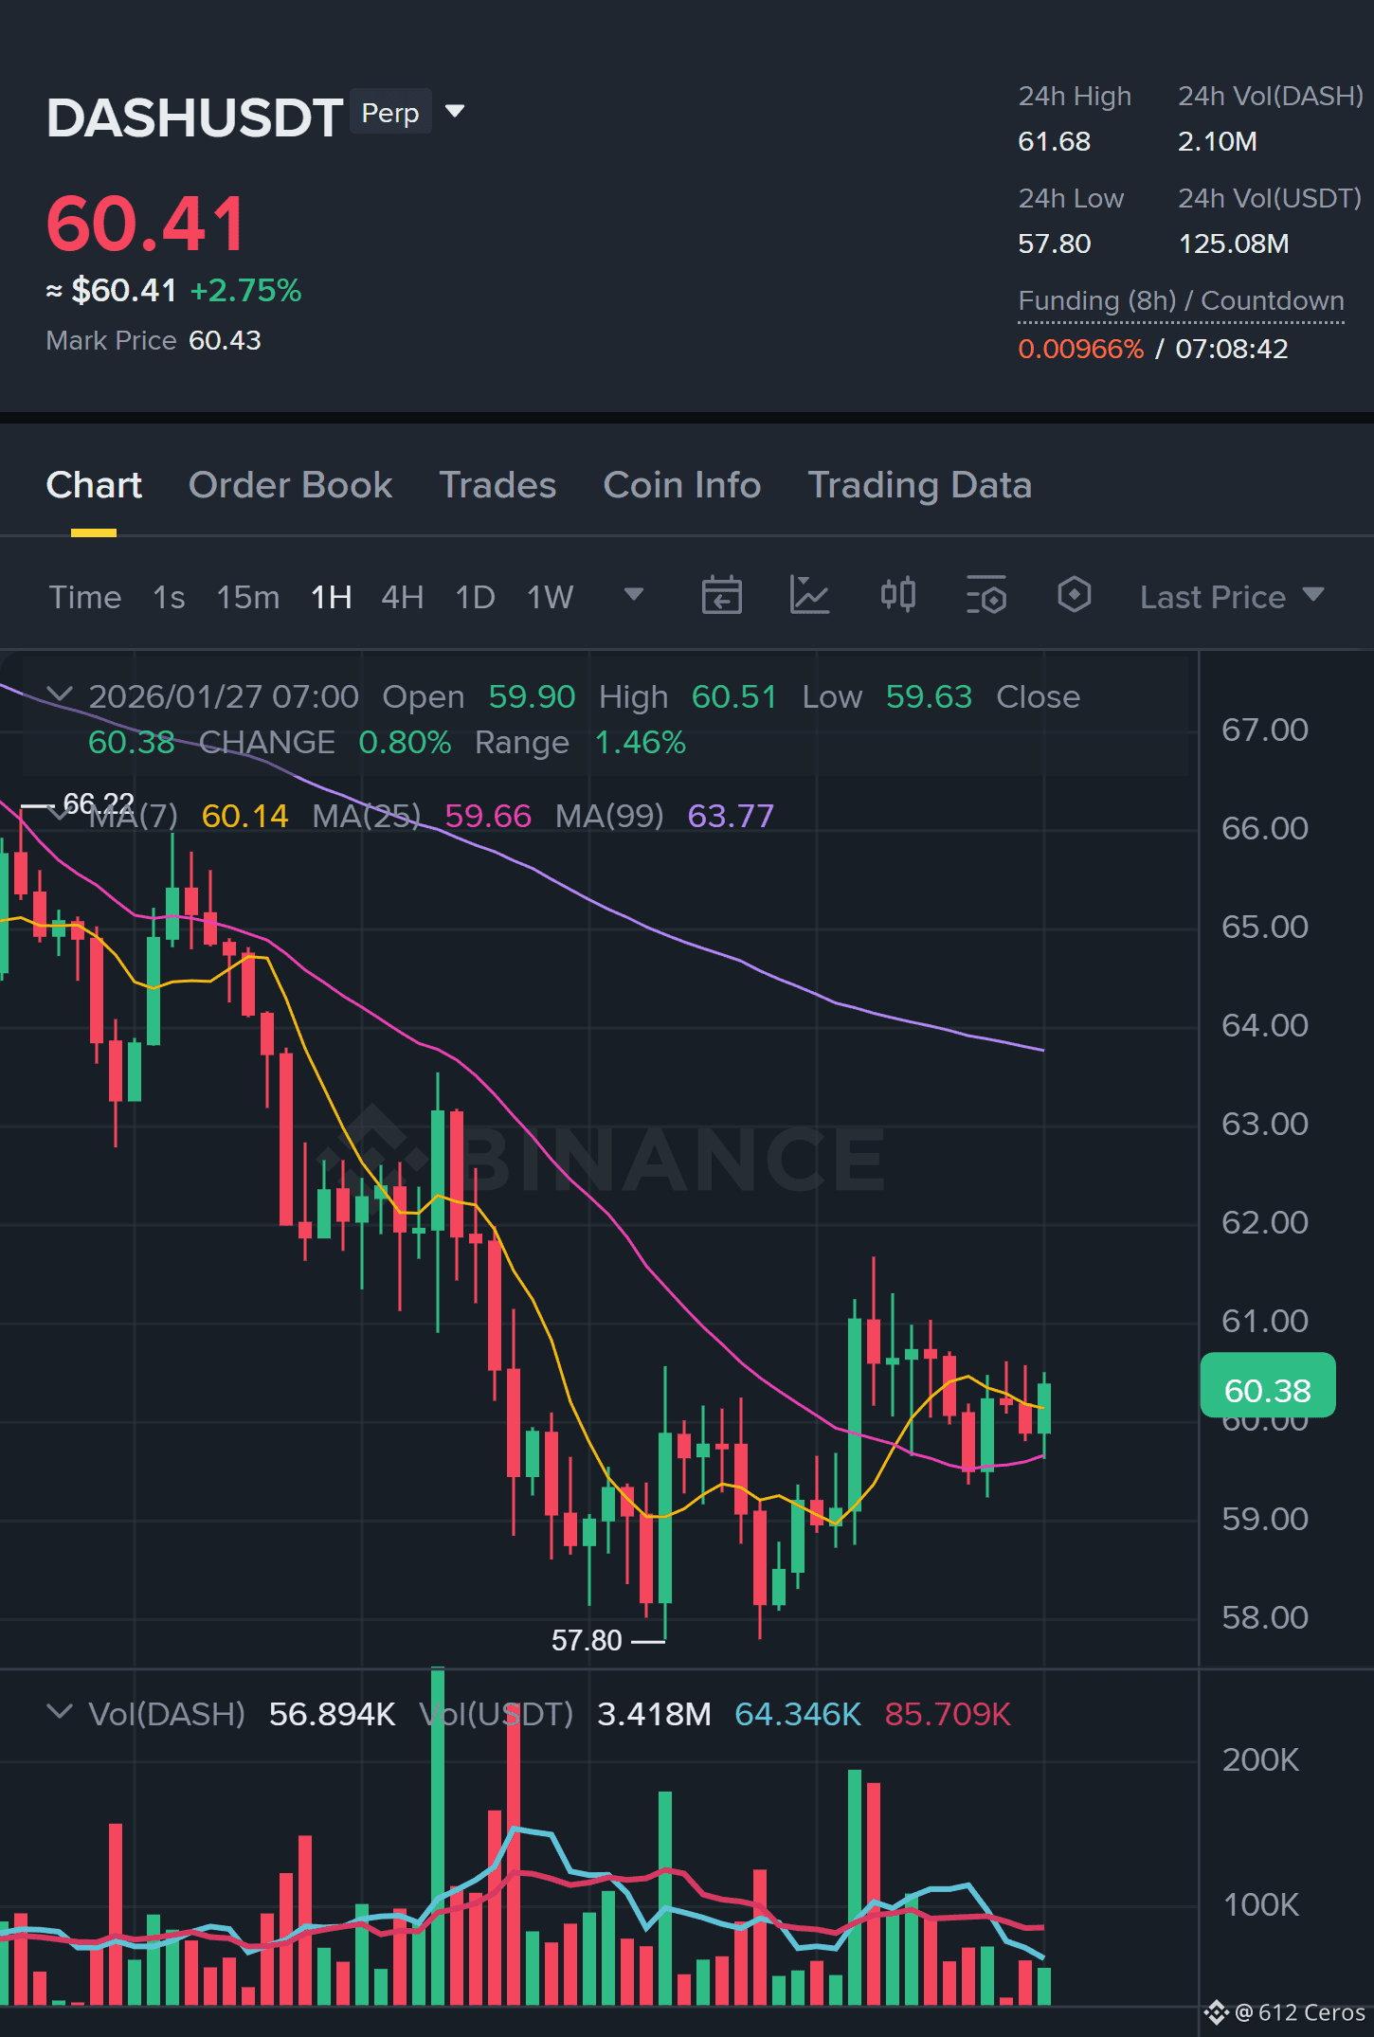Screen dimensions: 1374x2037
Task: Select the 1H timeframe
Action: tap(332, 597)
